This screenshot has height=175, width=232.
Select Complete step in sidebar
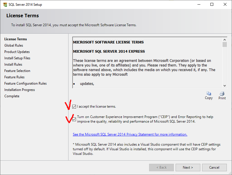click(12, 96)
